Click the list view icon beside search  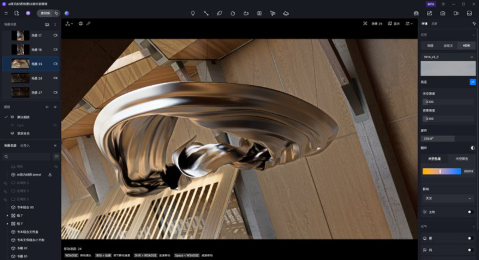click(x=56, y=157)
